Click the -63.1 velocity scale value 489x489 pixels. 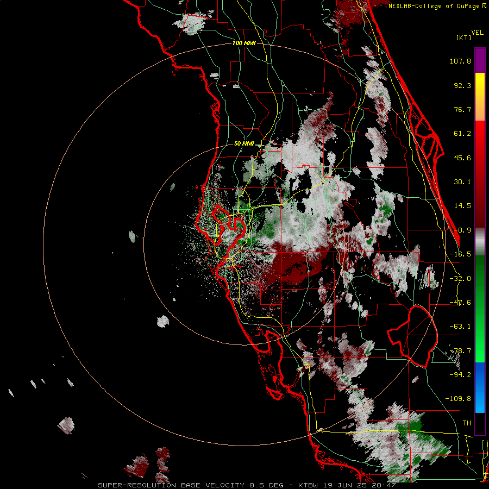pyautogui.click(x=460, y=327)
